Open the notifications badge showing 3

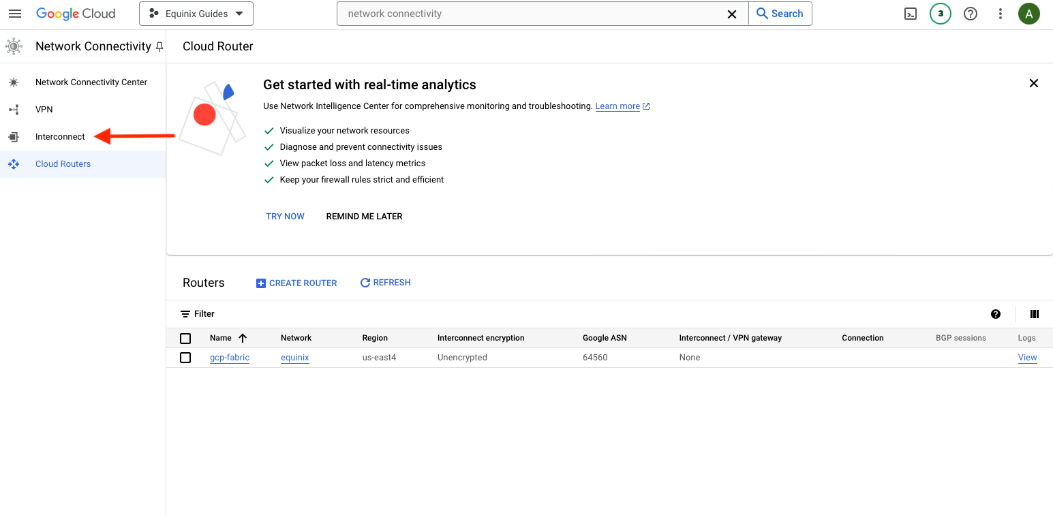941,14
